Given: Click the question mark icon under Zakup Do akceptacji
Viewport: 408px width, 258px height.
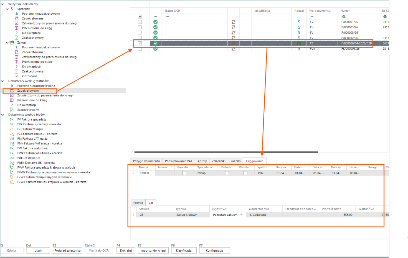Looking at the screenshot, I should tap(17, 67).
